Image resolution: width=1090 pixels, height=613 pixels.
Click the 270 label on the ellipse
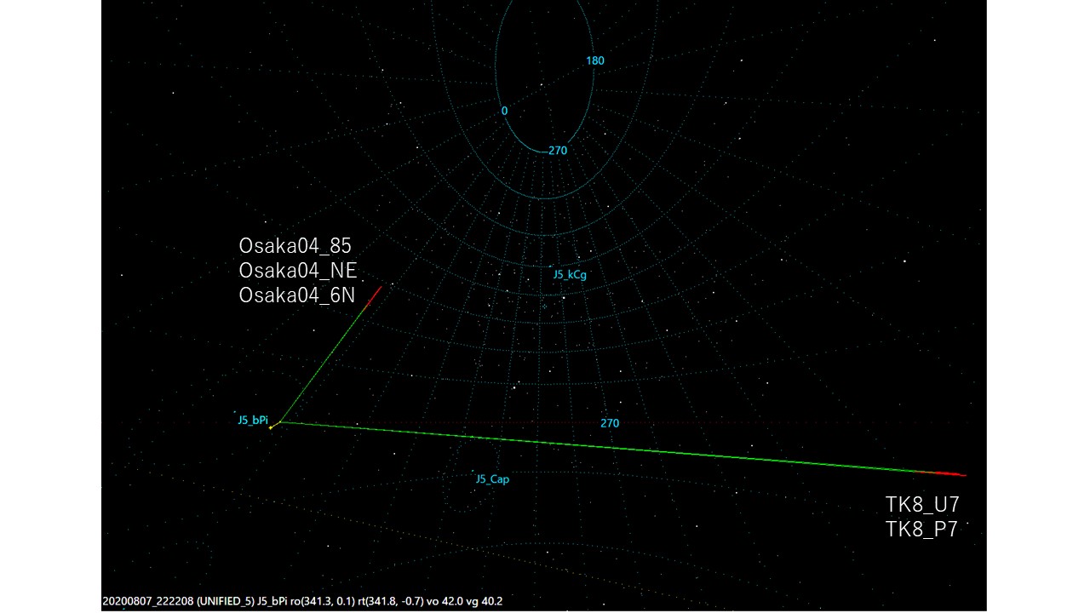click(558, 151)
